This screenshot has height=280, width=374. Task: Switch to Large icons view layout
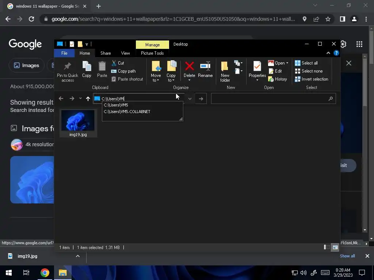(x=335, y=247)
